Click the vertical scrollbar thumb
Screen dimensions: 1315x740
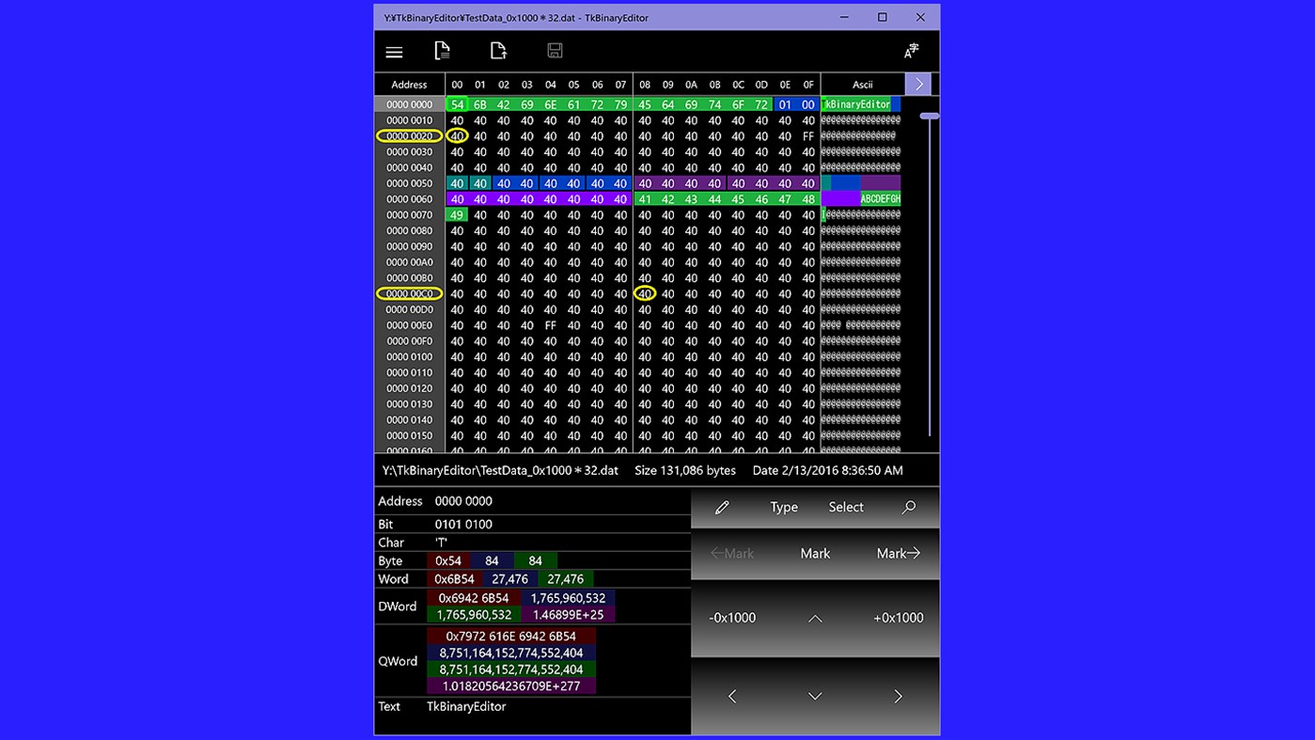pyautogui.click(x=929, y=115)
